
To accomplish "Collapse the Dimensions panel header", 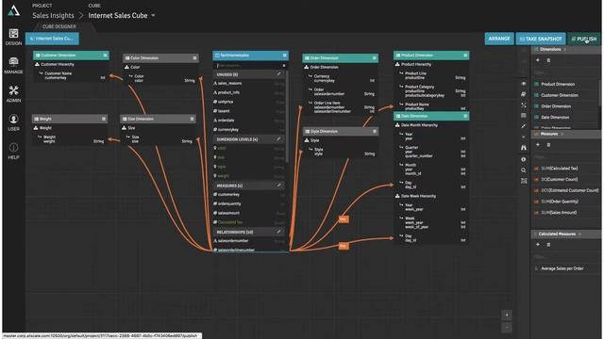I will click(565, 50).
